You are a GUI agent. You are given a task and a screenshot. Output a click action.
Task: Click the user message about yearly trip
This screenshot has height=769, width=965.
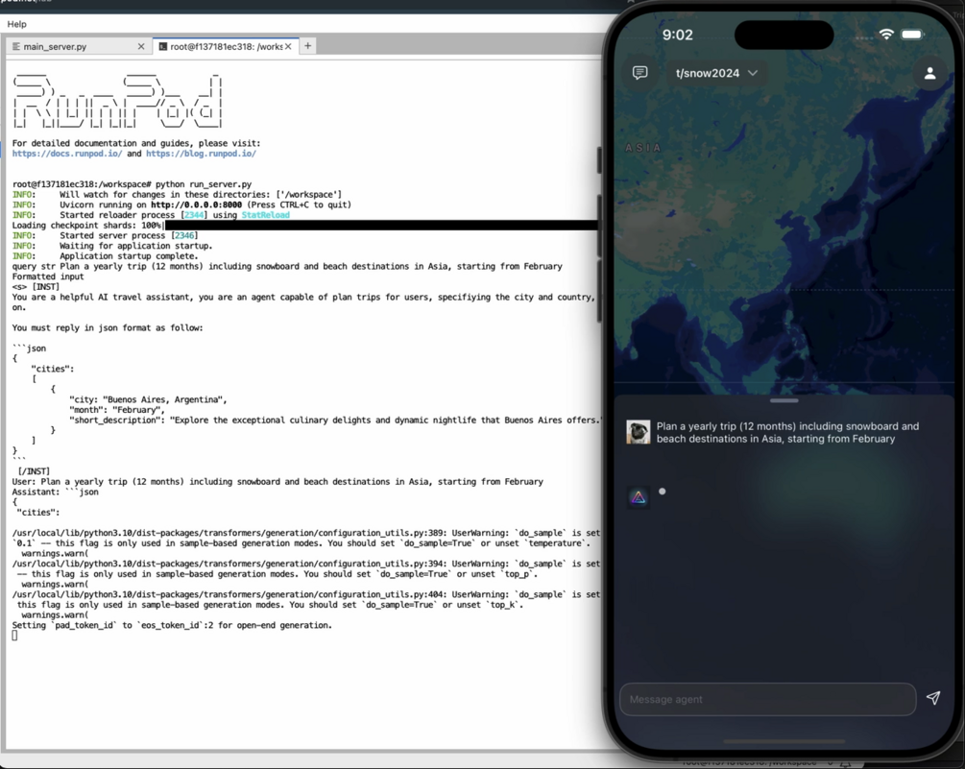[x=787, y=432]
